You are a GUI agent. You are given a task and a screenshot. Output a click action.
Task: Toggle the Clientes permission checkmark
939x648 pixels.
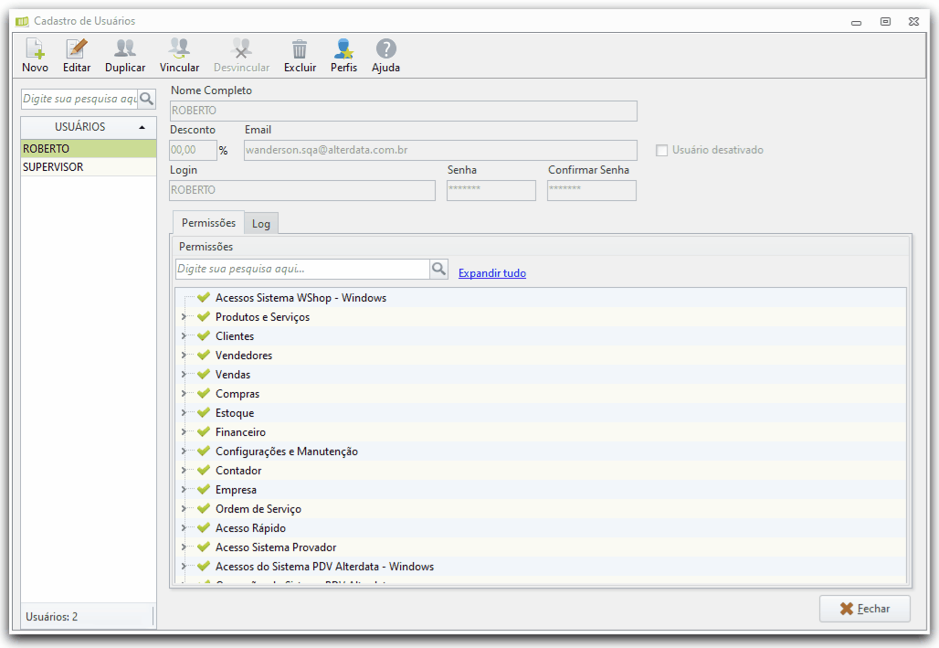click(x=204, y=335)
